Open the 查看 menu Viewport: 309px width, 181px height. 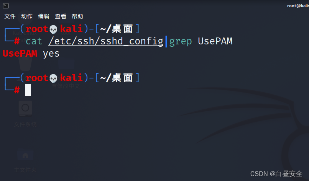(61, 16)
